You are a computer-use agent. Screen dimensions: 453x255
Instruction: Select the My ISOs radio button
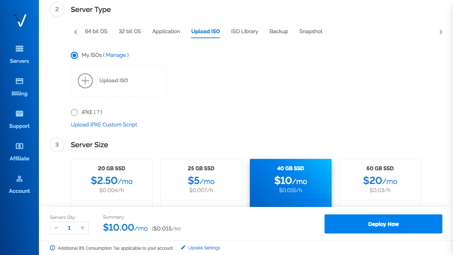click(74, 55)
